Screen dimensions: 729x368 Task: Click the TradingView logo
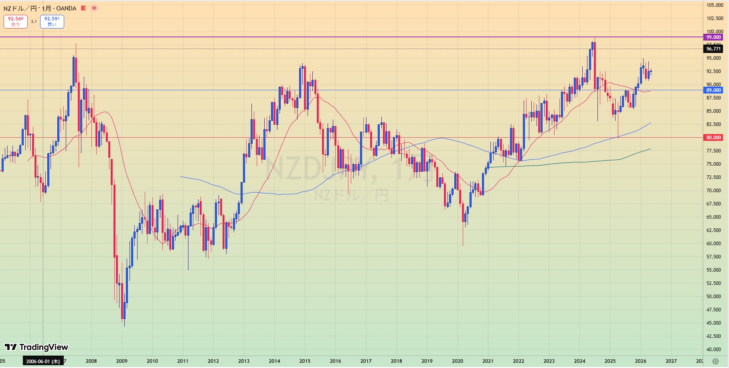click(36, 347)
